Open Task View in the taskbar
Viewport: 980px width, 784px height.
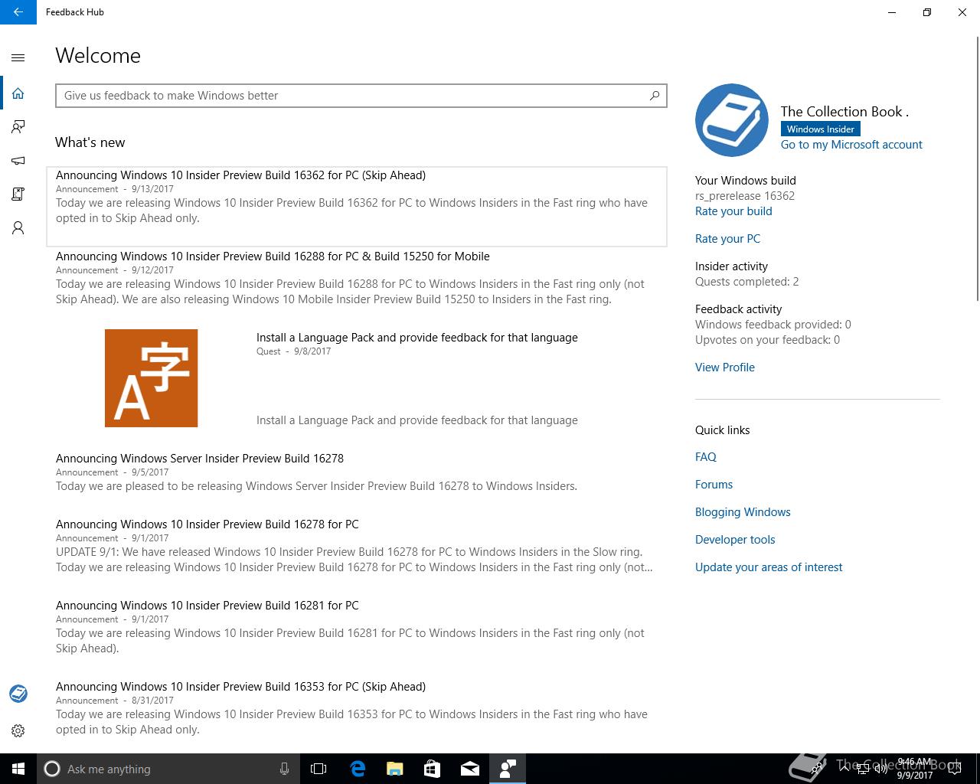tap(318, 769)
